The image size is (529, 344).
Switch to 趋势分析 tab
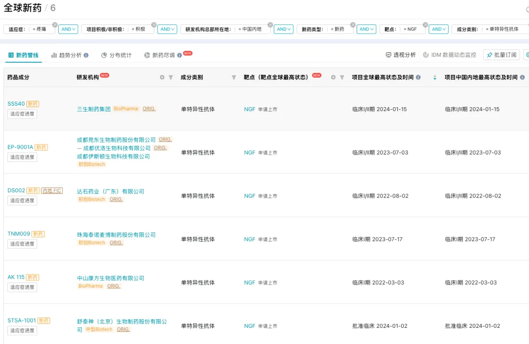pos(70,55)
